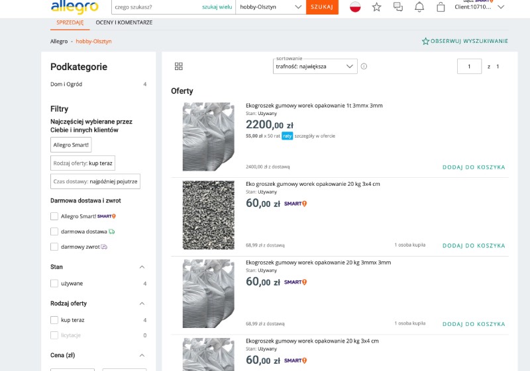This screenshot has height=371, width=530.
Task: Collapse the Stan filter section
Action: [x=142, y=267]
